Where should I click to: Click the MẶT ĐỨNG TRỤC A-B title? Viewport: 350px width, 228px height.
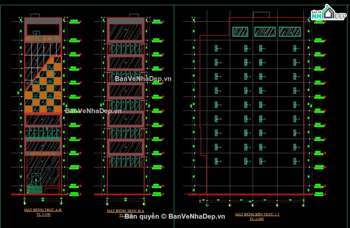pyautogui.click(x=43, y=210)
